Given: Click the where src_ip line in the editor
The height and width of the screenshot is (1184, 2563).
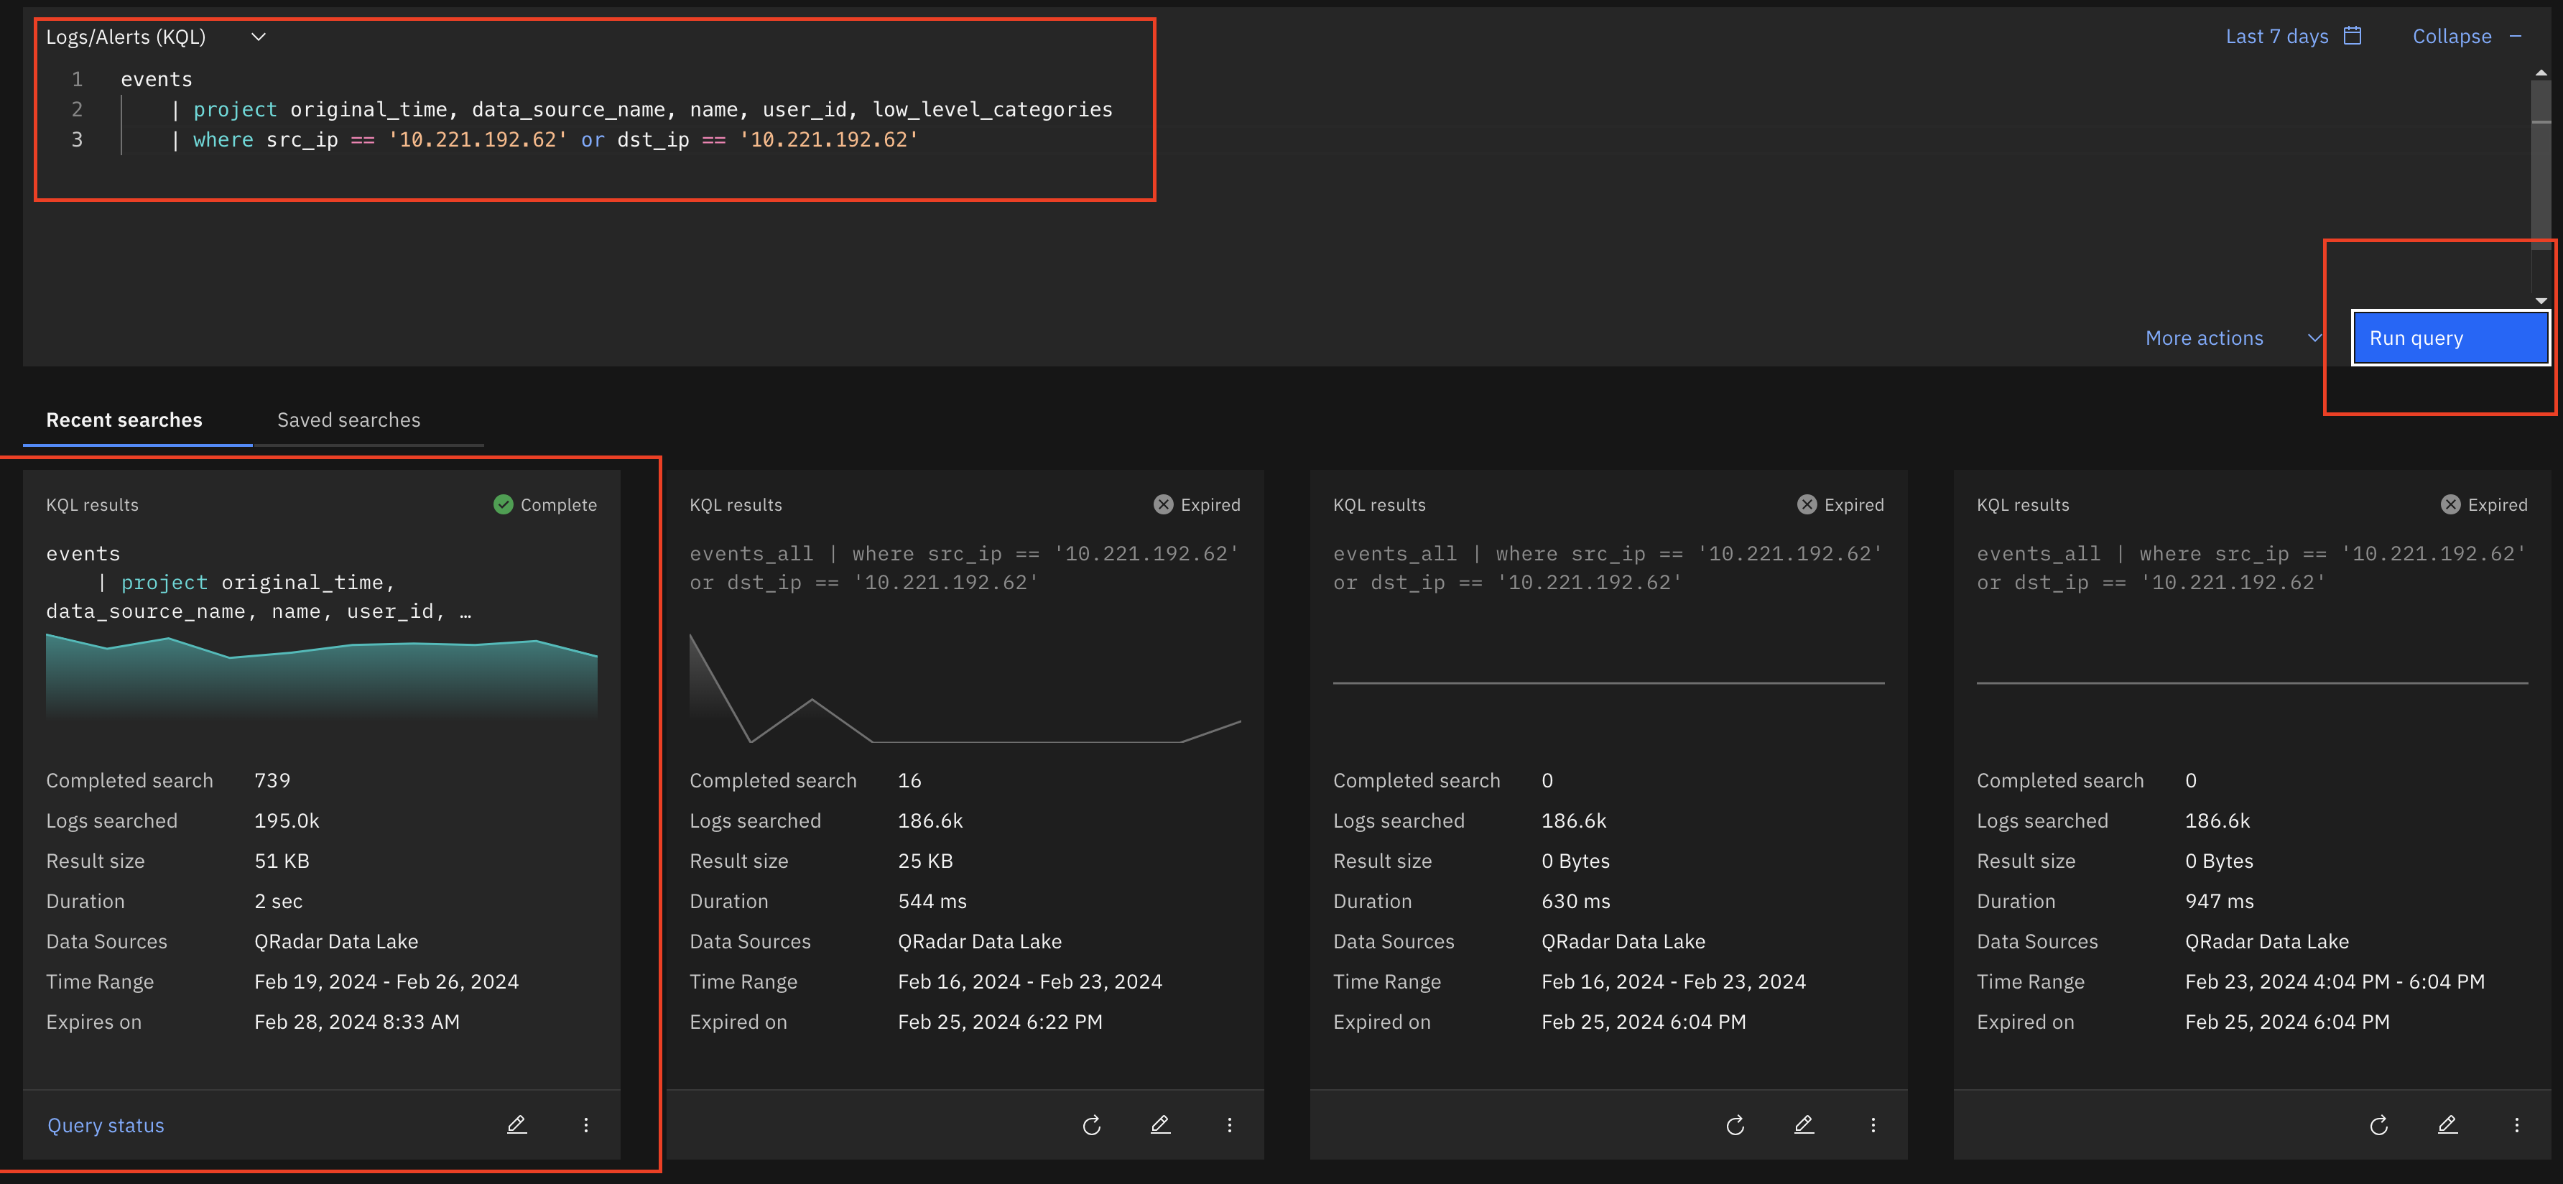Looking at the screenshot, I should point(545,140).
